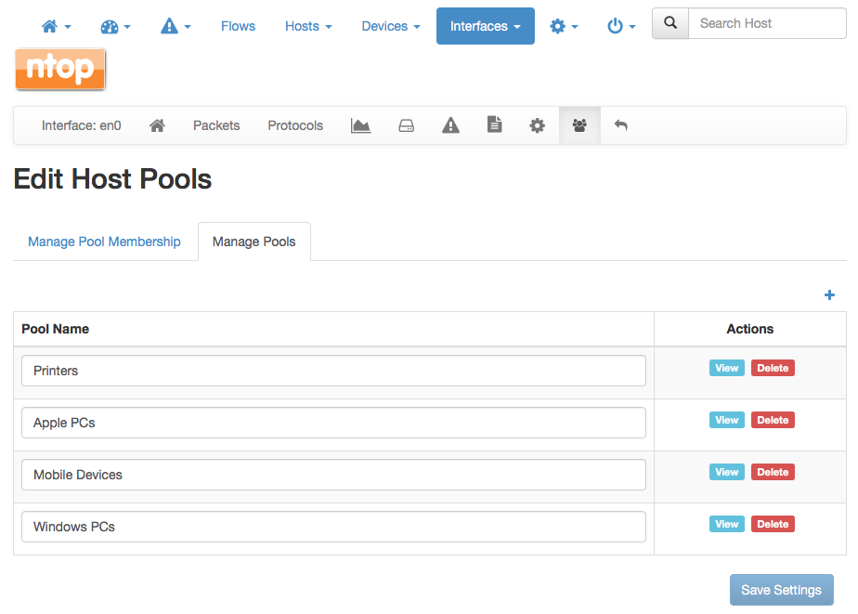This screenshot has height=614, width=858.
Task: Switch to Manage Pool Membership tab
Action: 104,242
